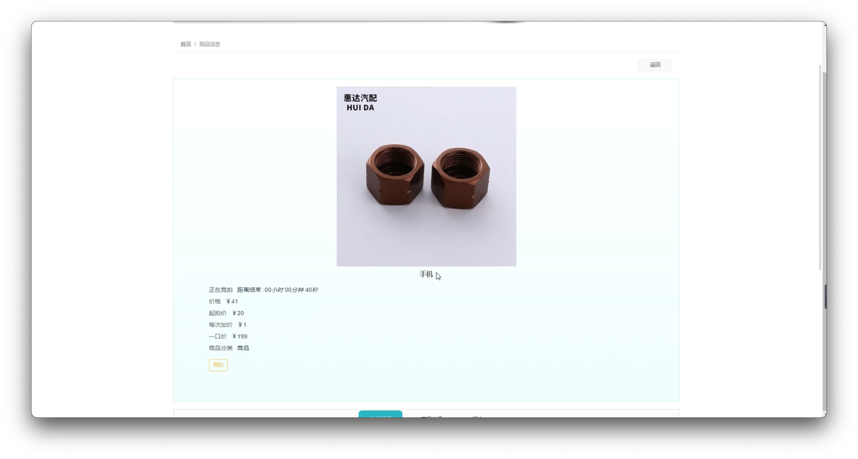Click the rightmost bottom tab
This screenshot has height=459, width=858.
[x=477, y=417]
